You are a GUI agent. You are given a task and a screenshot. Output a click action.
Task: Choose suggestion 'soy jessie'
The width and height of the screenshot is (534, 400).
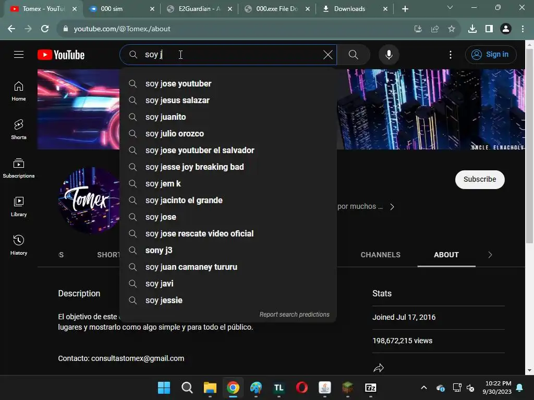[x=228, y=301]
